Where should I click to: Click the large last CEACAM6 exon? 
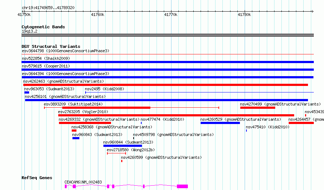(182, 186)
